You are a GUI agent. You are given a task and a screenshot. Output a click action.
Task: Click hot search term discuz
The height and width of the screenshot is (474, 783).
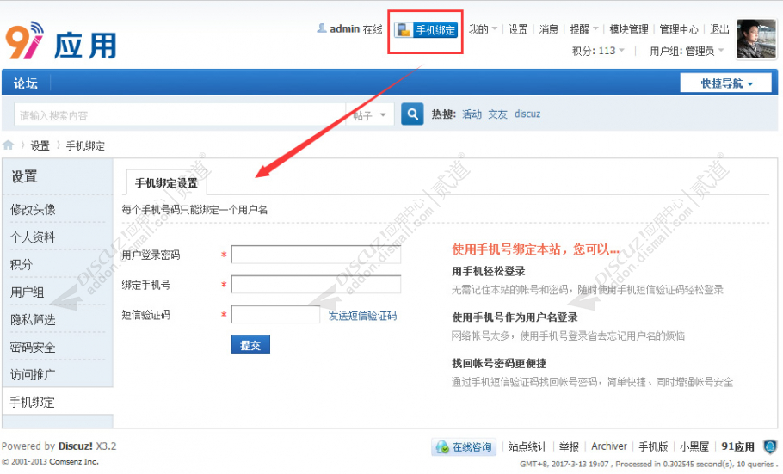tap(527, 114)
